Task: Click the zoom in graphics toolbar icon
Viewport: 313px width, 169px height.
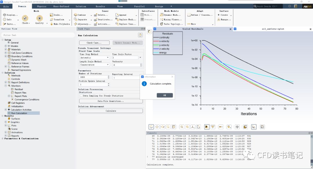Action: [182, 127]
